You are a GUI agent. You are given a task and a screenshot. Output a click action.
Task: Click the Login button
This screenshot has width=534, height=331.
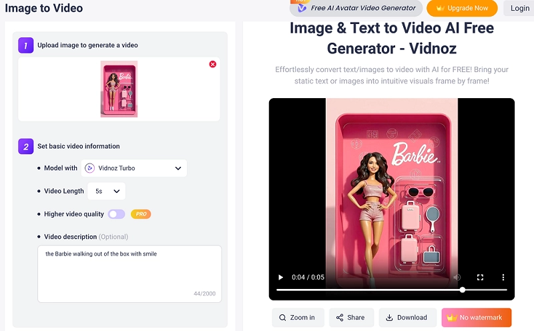519,8
